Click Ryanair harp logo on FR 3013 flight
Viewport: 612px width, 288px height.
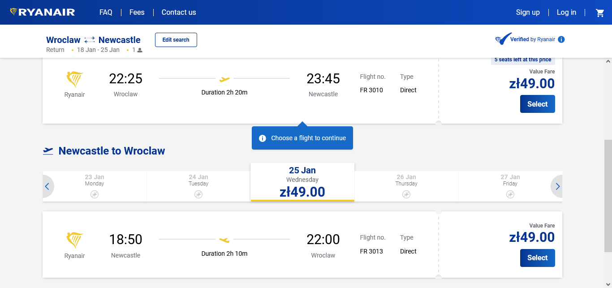74,241
